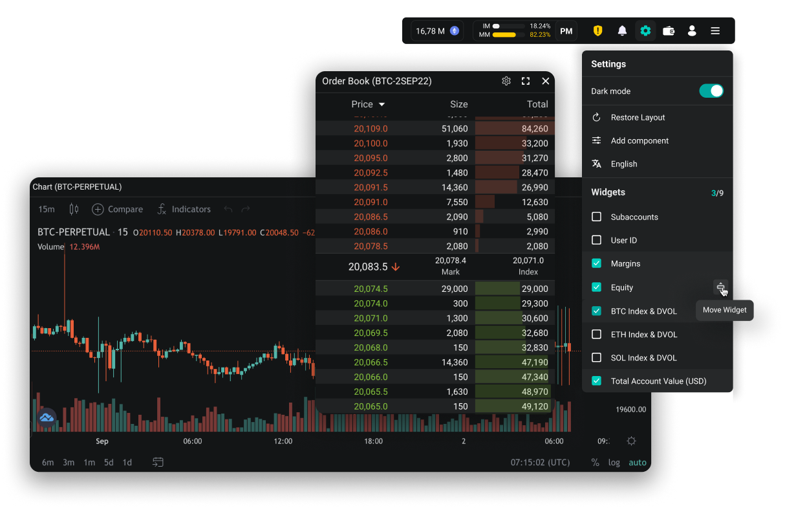Image resolution: width=785 pixels, height=510 pixels.
Task: Enable the User ID widget checkbox
Action: click(x=597, y=240)
